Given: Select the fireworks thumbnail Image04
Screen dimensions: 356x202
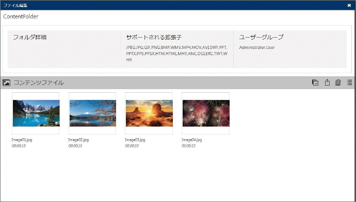Looking at the screenshot, I should point(206,113).
